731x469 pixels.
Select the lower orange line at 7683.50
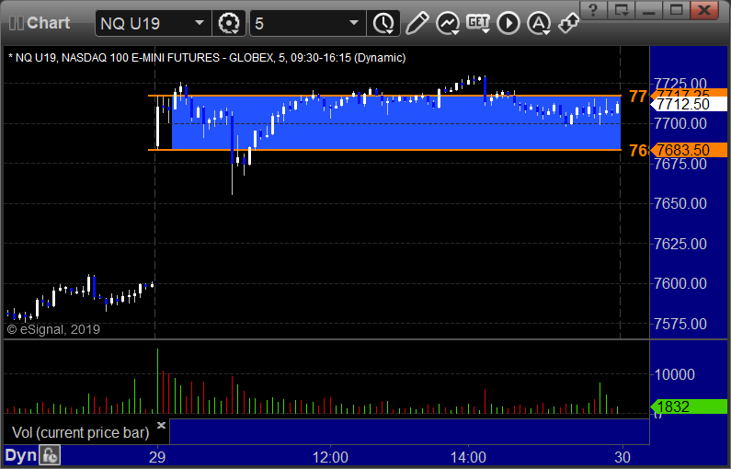pyautogui.click(x=384, y=150)
